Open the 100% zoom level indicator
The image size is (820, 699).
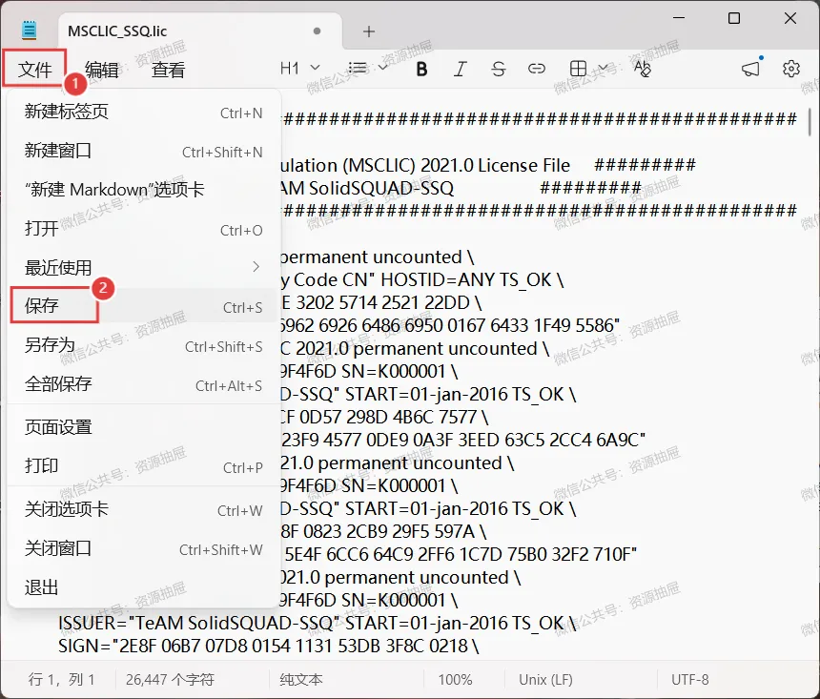click(x=456, y=680)
